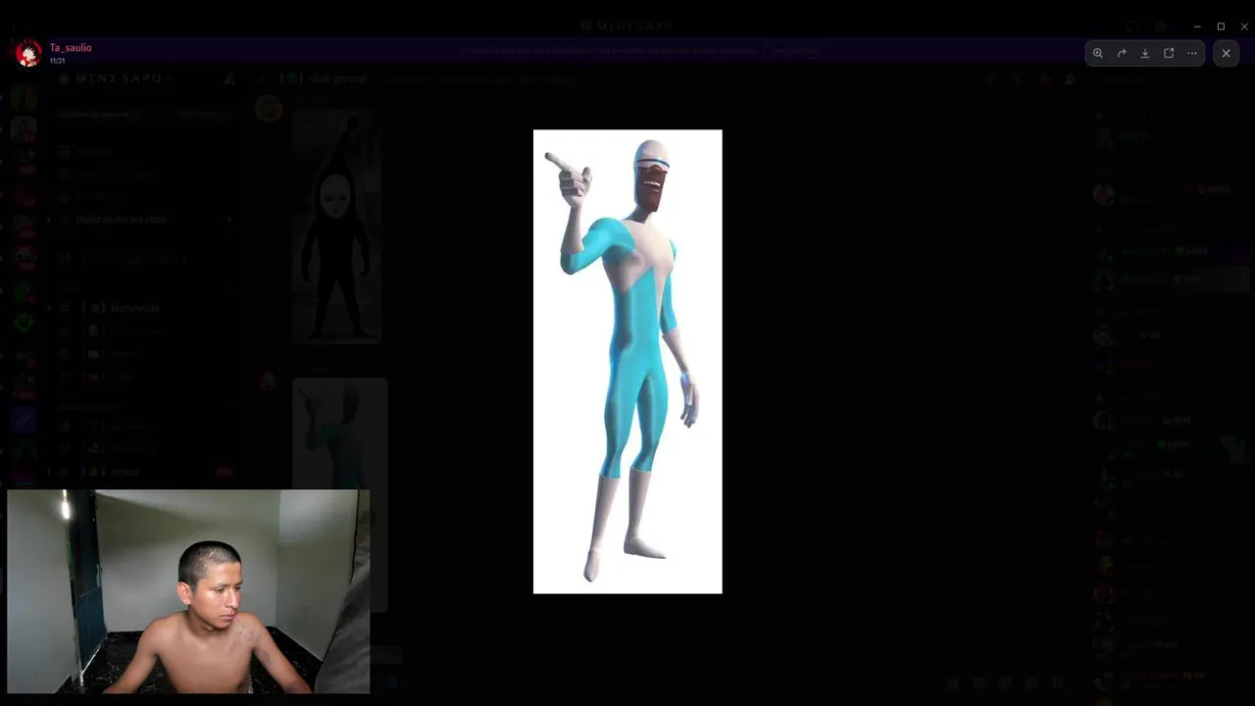Open the more options ellipsis menu

click(1192, 53)
